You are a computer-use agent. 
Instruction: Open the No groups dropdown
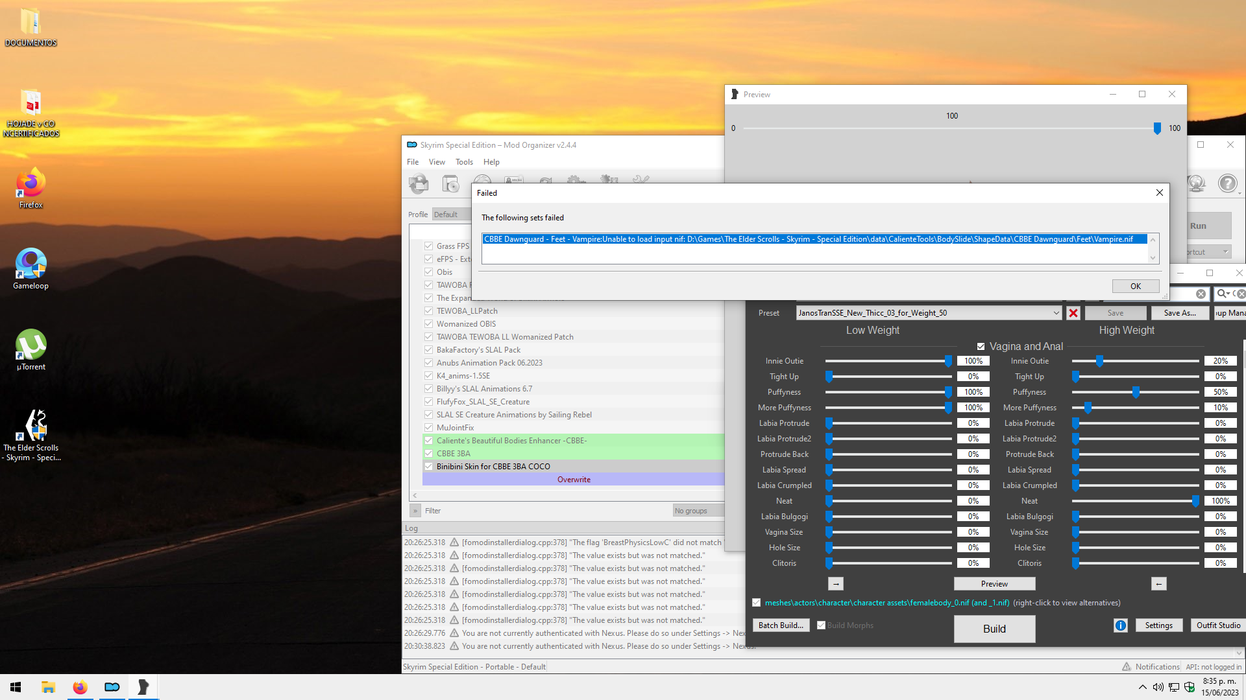[698, 511]
